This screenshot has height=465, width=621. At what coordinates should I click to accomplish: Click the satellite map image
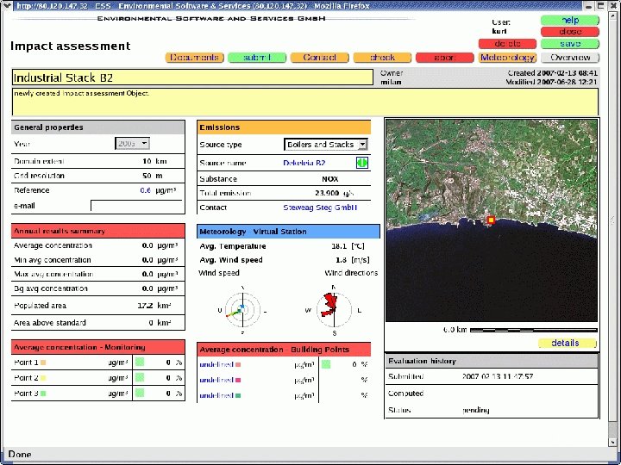pos(492,220)
